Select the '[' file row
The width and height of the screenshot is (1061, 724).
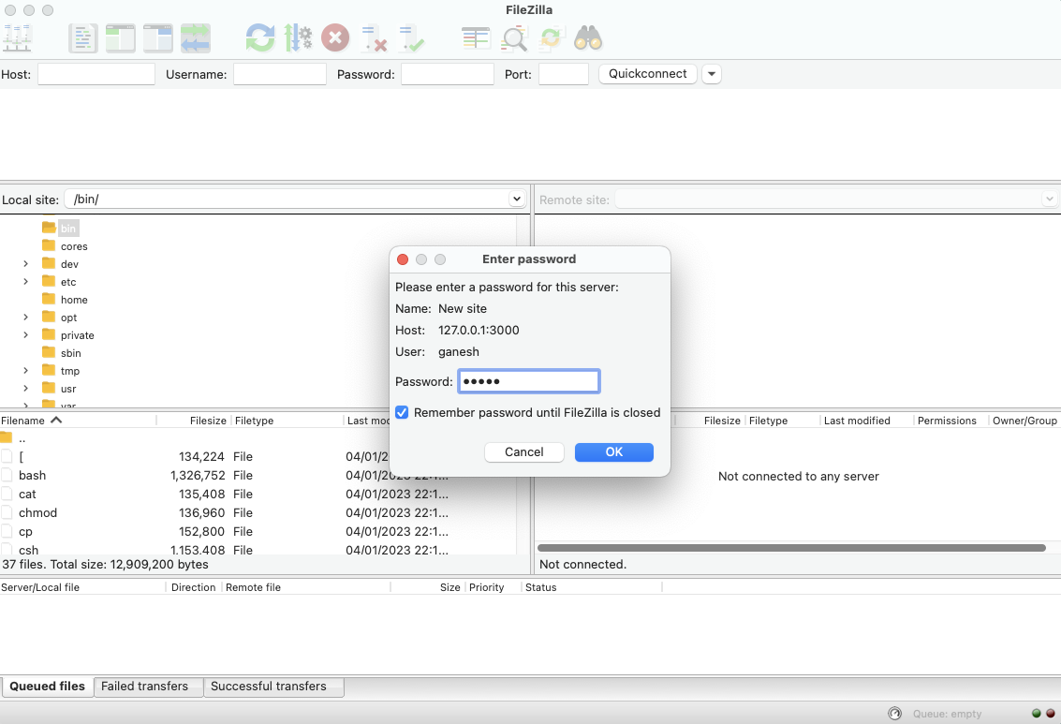(x=258, y=457)
